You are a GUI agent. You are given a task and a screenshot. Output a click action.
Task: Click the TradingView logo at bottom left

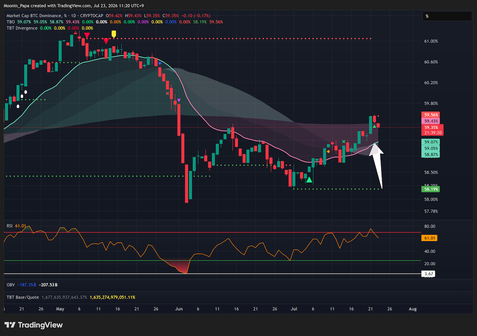click(34, 325)
